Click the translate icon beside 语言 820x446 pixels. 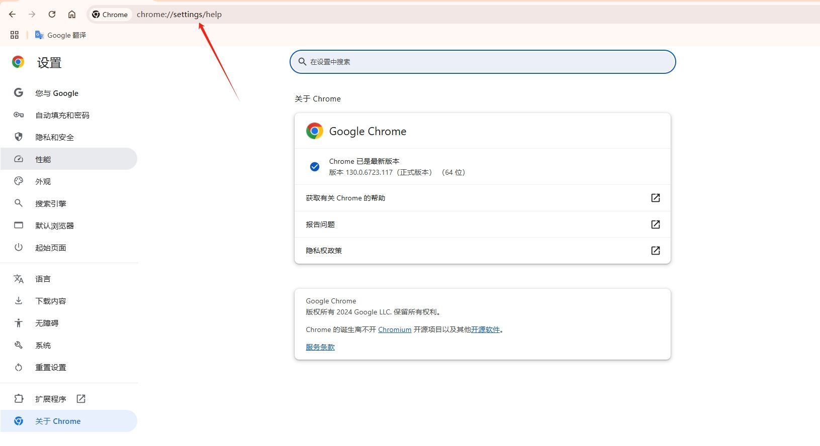tap(19, 279)
